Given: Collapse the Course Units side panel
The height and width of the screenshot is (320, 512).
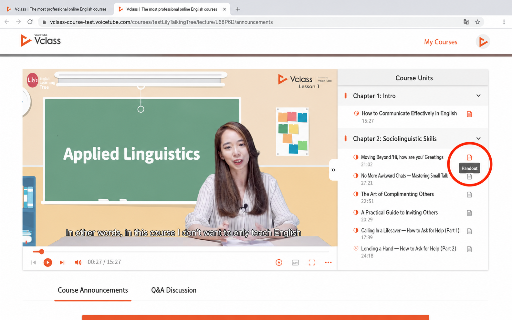Looking at the screenshot, I should pyautogui.click(x=333, y=170).
